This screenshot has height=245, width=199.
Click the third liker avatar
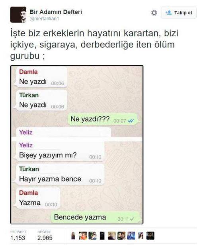(x=92, y=235)
